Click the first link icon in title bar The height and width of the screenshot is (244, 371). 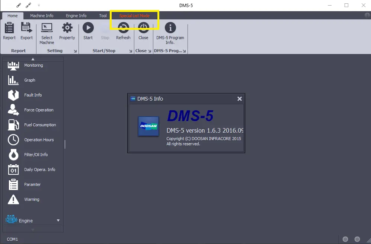pos(19,5)
